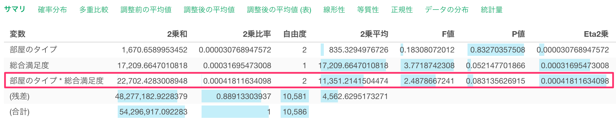Viewport: 616px width, 124px height.
Task: Click the Eta2乗 column header
Action: click(x=596, y=34)
